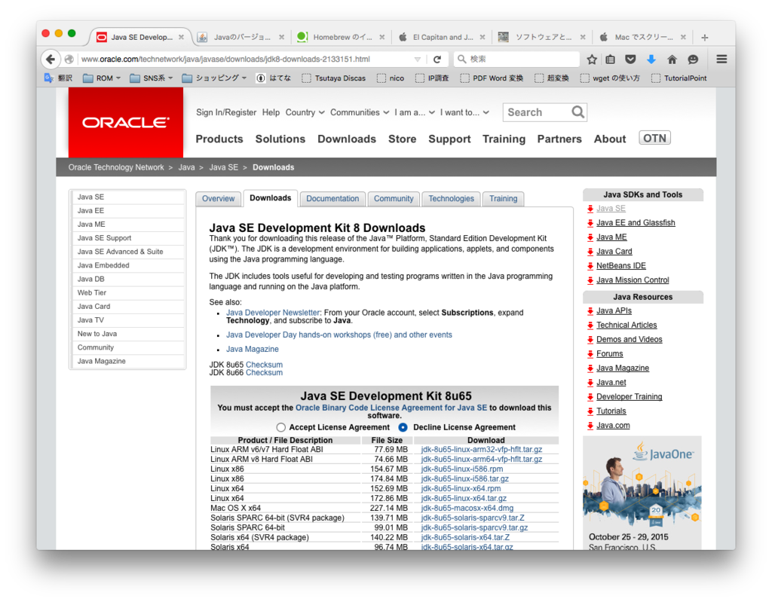Click the red arrow icon beside Forums
The image size is (772, 602).
(590, 354)
